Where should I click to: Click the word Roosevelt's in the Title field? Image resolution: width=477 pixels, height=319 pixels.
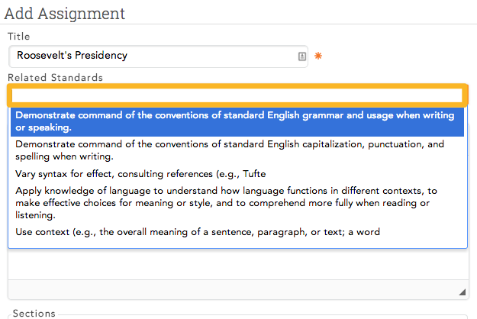point(44,56)
